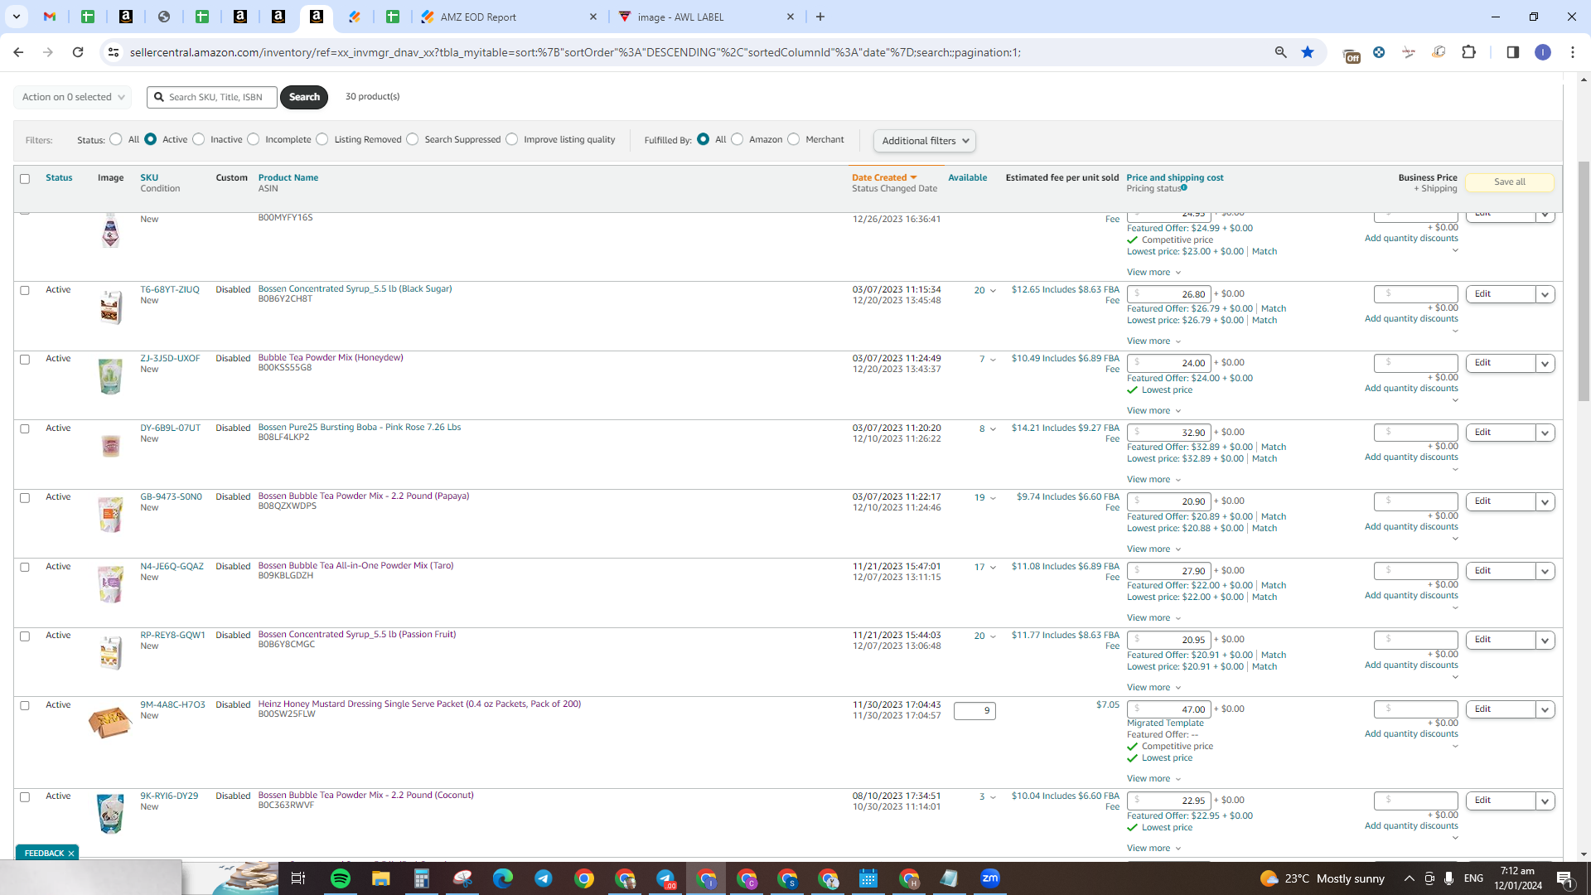Select Fulfilled By Merchant radio

point(794,139)
